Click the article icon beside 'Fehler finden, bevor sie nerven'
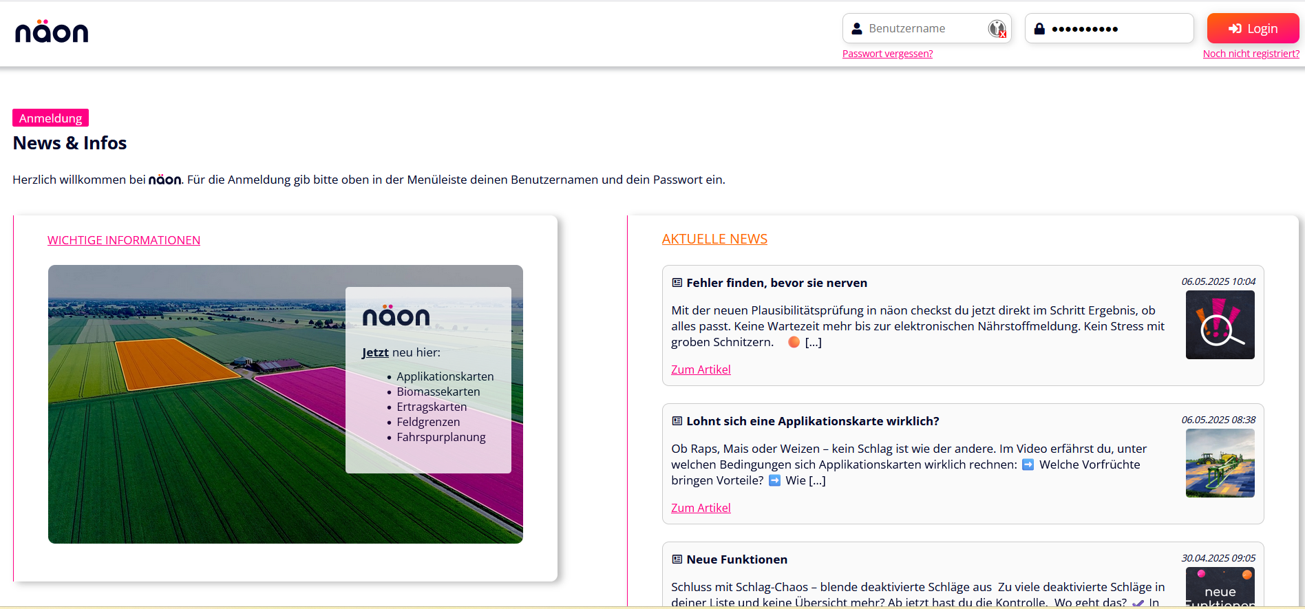The image size is (1305, 609). tap(677, 283)
